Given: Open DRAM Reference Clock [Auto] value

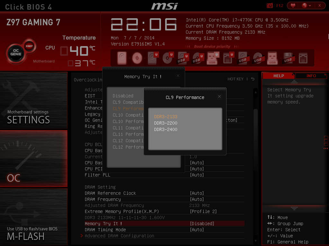Looking at the screenshot, I should (197, 193).
